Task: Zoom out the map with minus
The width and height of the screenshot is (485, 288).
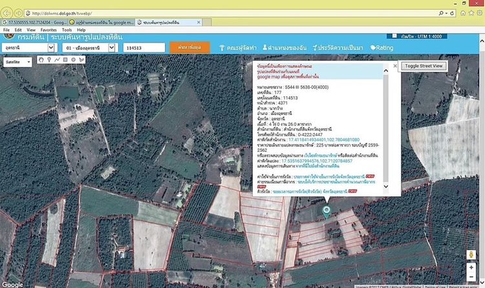Action: pos(471,277)
